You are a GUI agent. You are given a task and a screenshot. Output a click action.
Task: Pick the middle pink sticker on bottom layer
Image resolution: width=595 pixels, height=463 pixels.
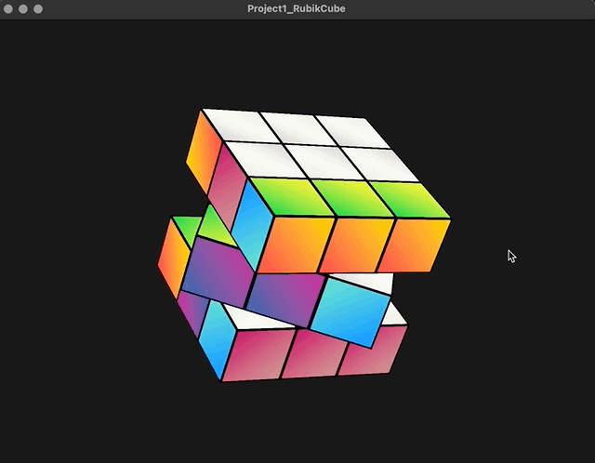coord(314,353)
